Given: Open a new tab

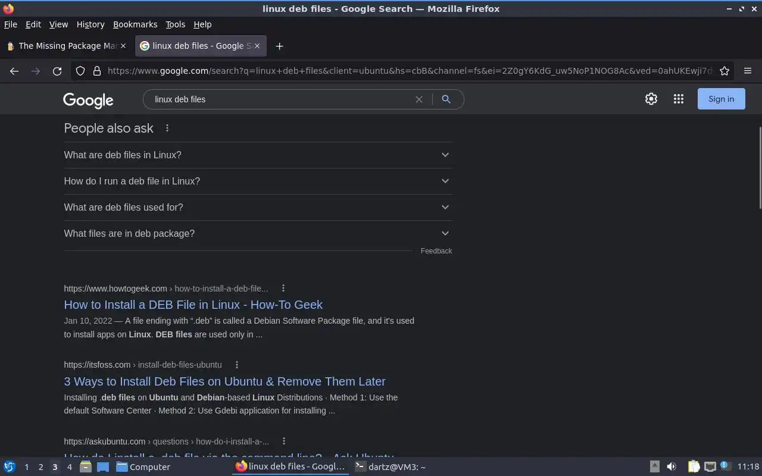Looking at the screenshot, I should pos(279,46).
